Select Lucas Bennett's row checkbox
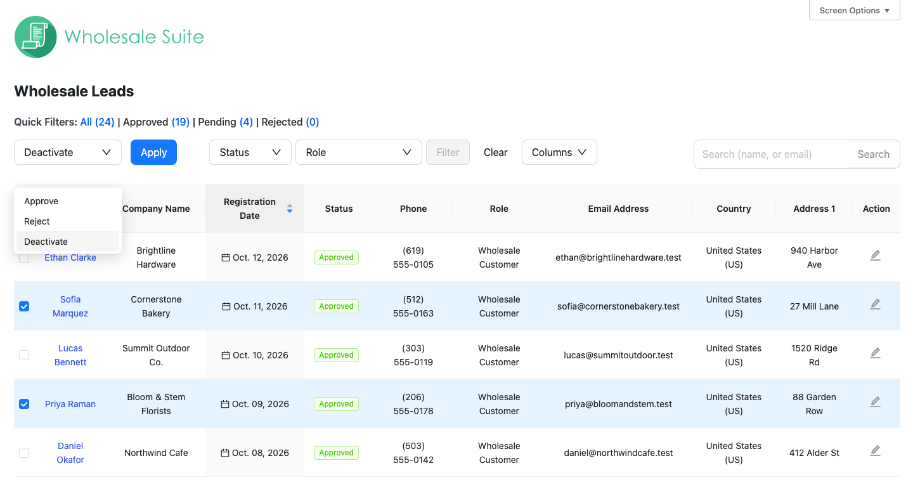Image resolution: width=913 pixels, height=482 pixels. (24, 355)
